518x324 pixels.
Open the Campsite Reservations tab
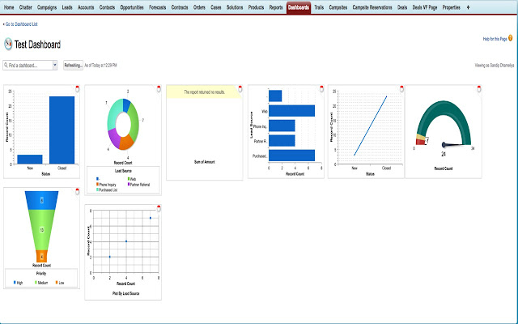(x=377, y=6)
